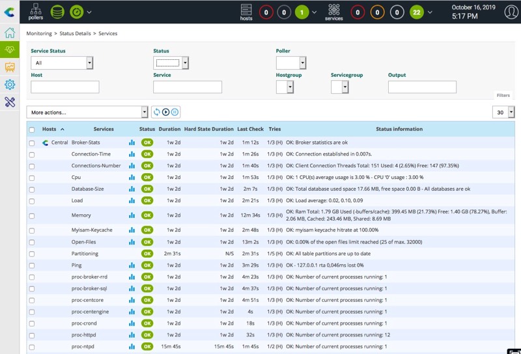Open the Reporting chart icon in sidebar
The height and width of the screenshot is (354, 521).
[10, 67]
